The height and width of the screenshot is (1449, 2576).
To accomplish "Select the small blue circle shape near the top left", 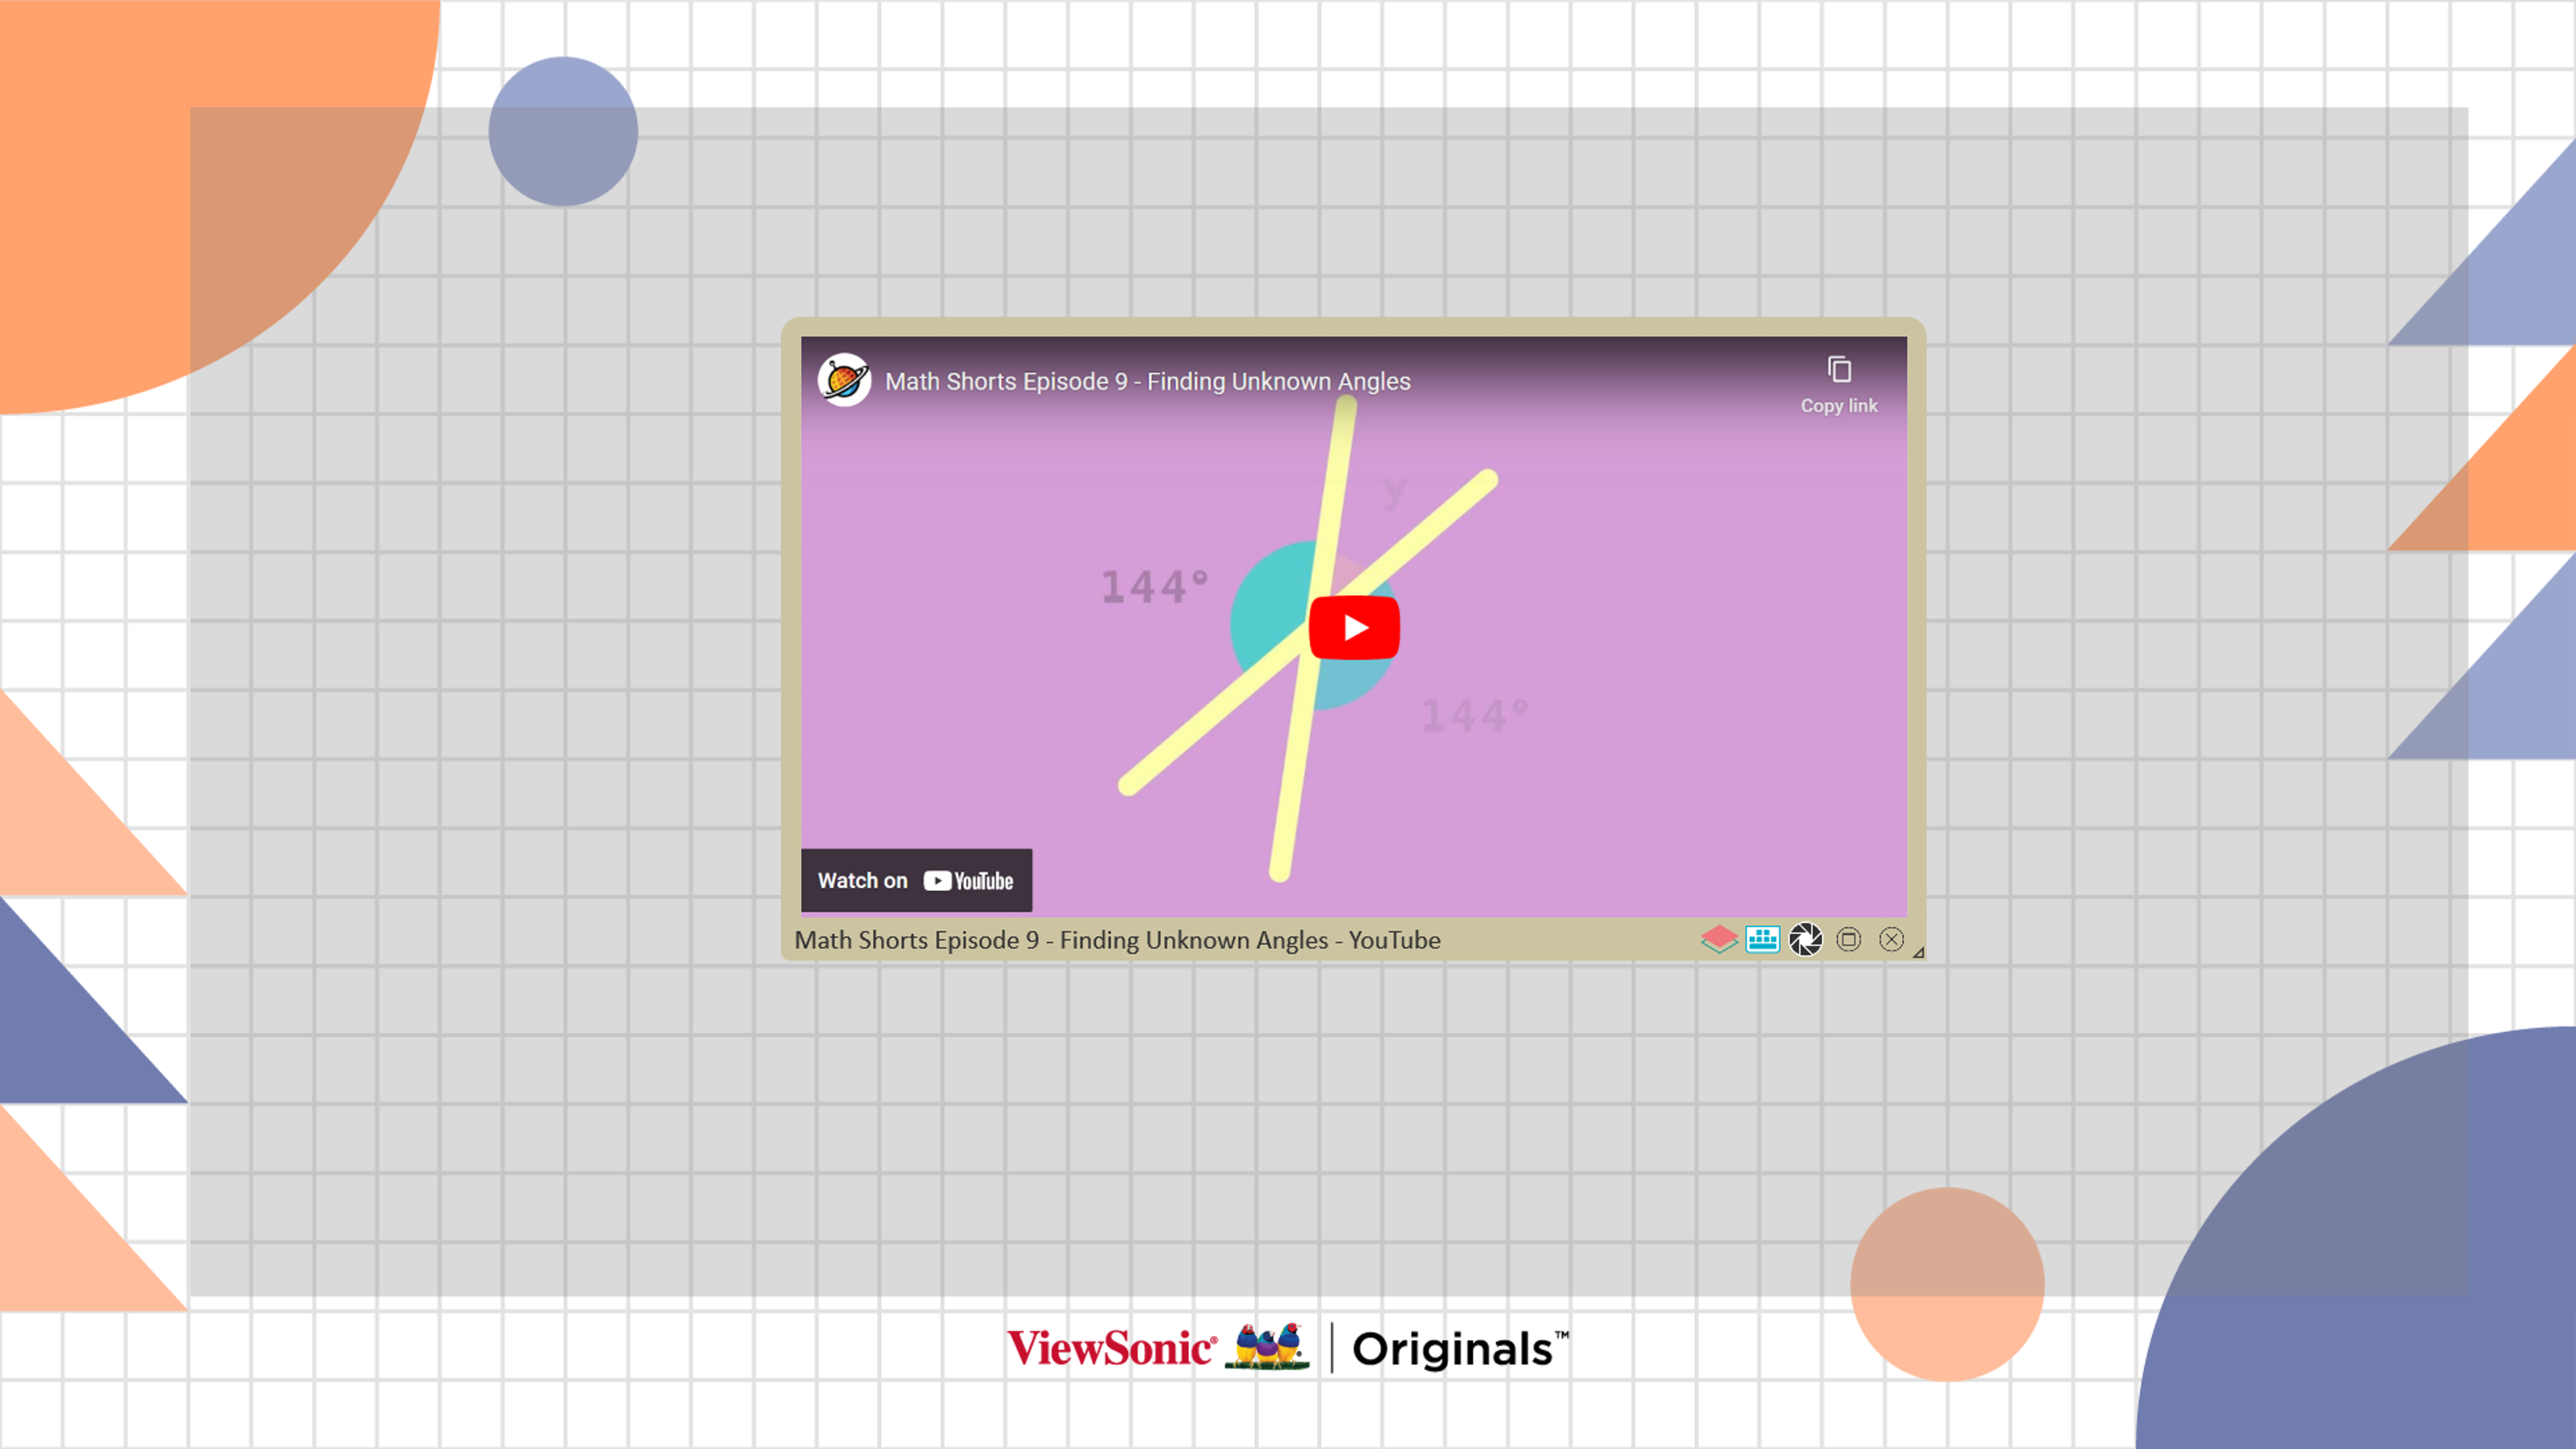I will click(563, 131).
